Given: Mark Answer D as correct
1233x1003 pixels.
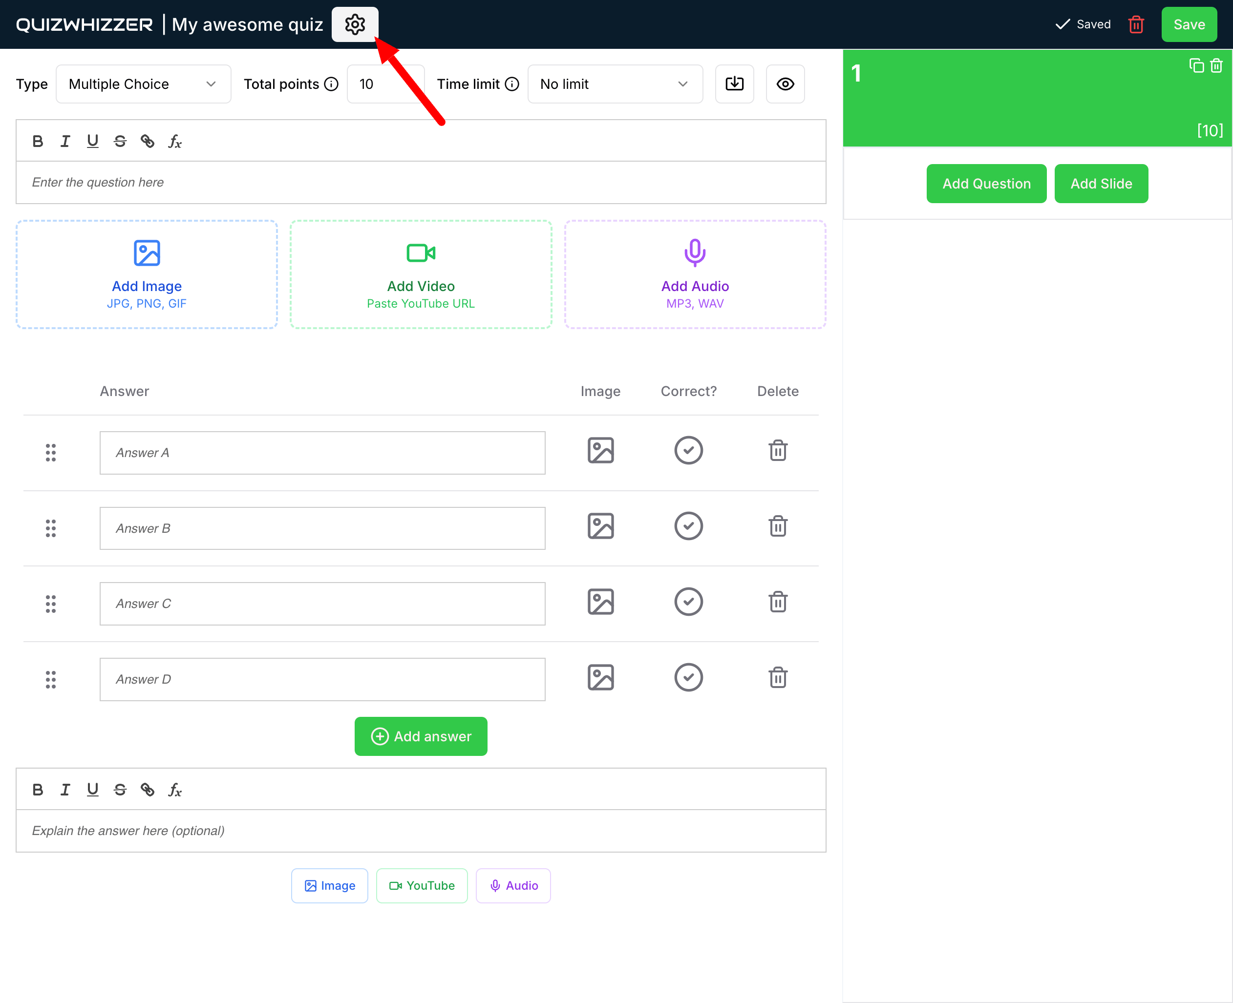Looking at the screenshot, I should point(688,678).
